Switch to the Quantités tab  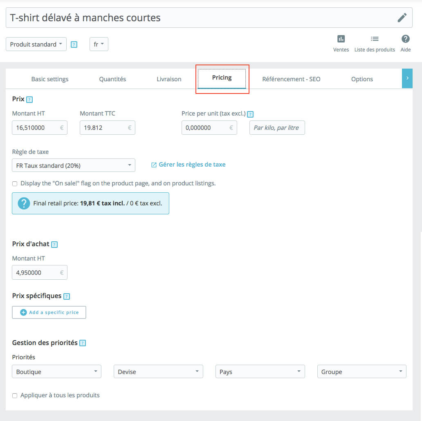[x=112, y=79]
